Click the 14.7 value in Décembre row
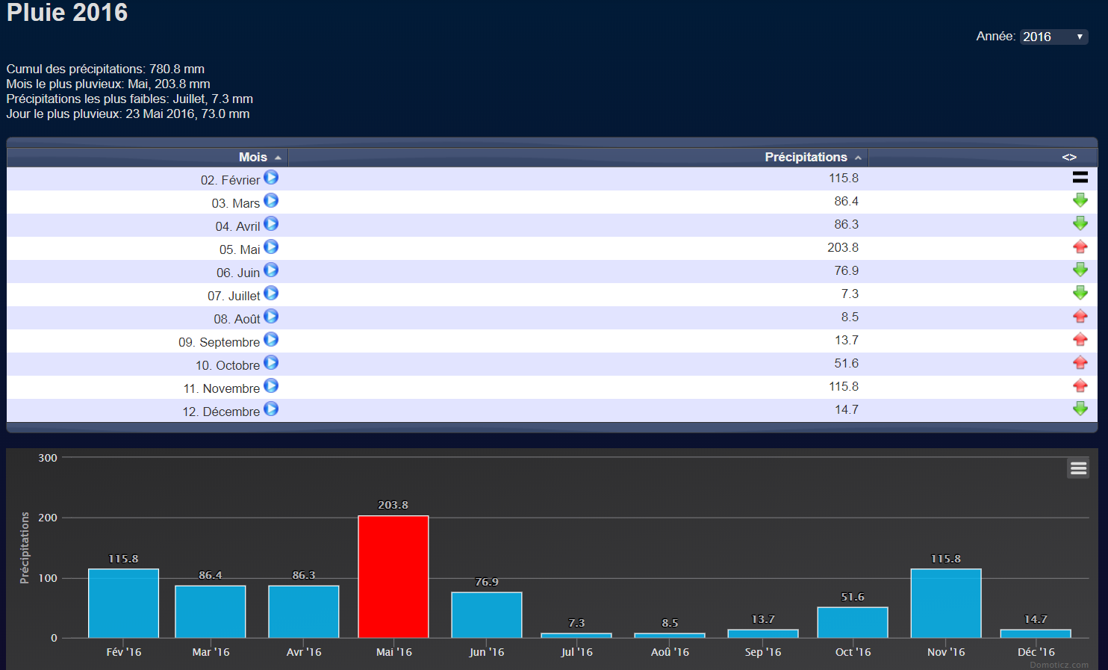1108x670 pixels. coord(847,409)
